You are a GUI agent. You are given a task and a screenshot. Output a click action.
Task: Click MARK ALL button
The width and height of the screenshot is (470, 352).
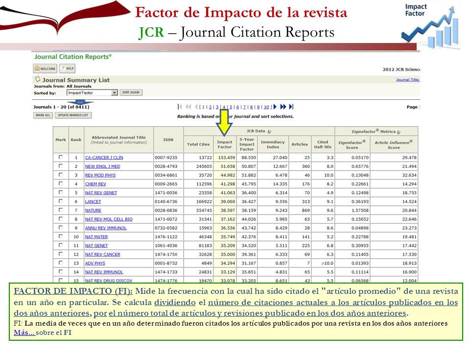coord(43,115)
